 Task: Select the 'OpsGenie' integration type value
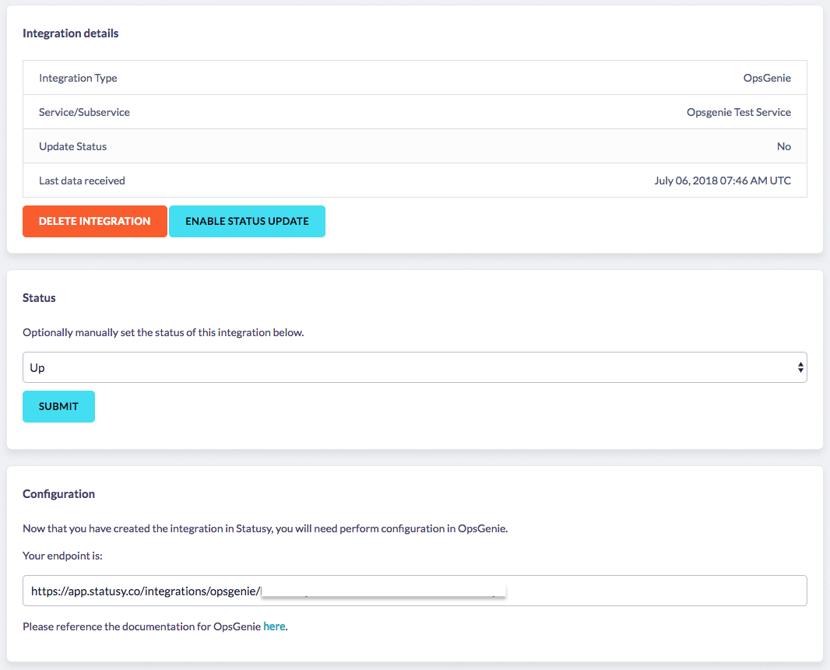[x=767, y=78]
